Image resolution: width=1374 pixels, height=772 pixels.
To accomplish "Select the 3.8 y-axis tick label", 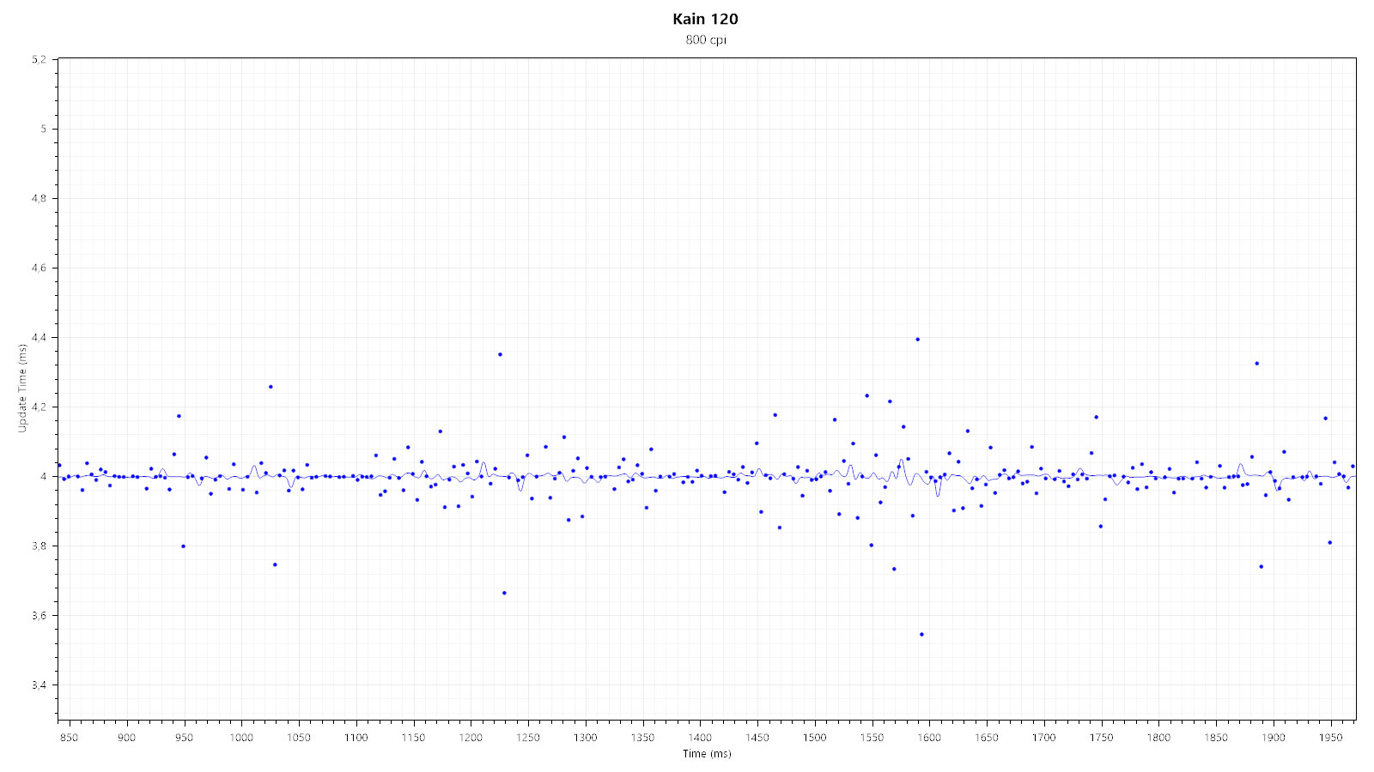I will (40, 546).
